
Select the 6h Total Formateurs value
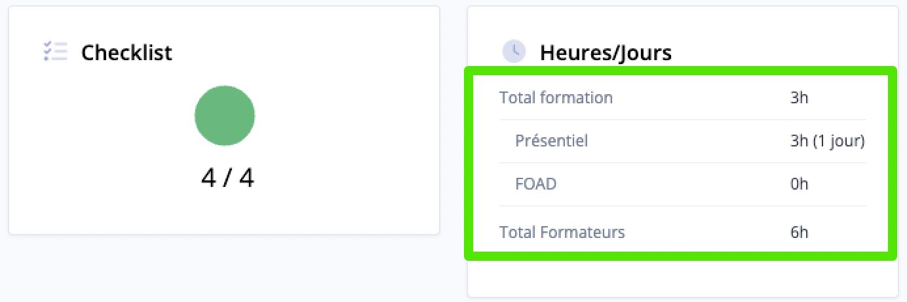[x=800, y=232]
